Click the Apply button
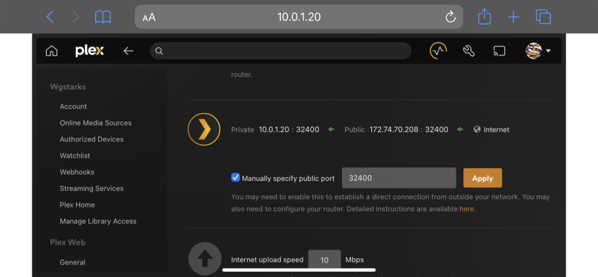Viewport: 598px width, 277px height. coord(483,178)
